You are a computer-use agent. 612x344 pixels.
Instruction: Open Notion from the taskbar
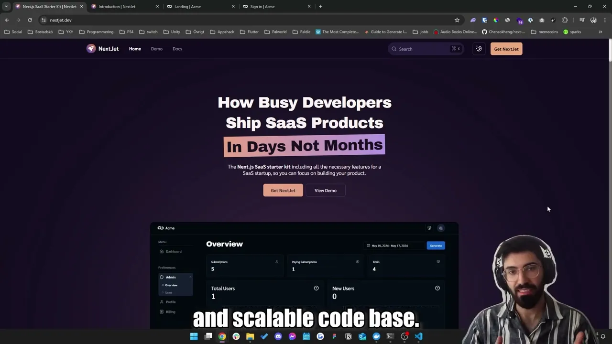pyautogui.click(x=349, y=336)
